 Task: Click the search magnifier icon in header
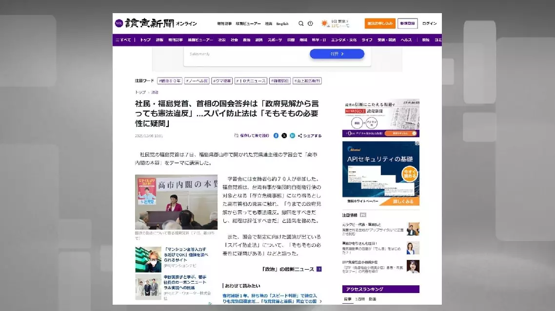(301, 23)
